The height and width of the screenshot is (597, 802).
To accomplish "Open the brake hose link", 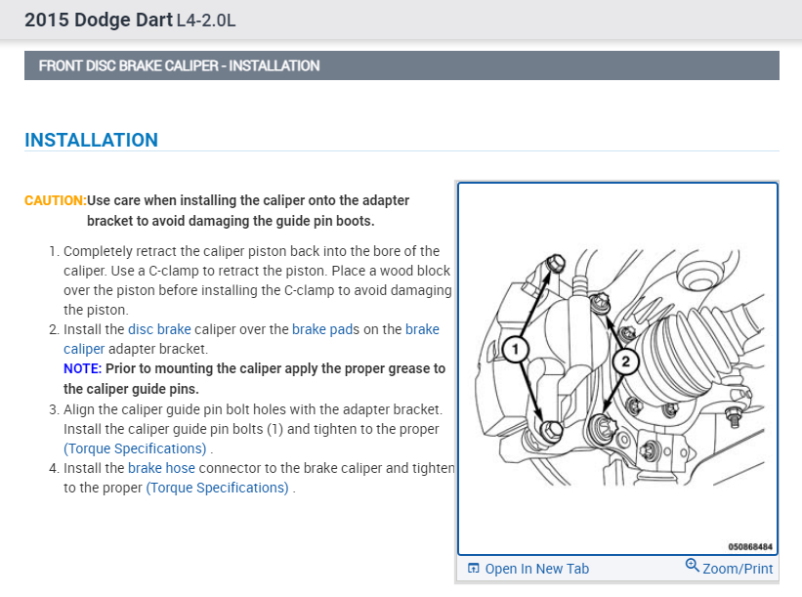I will tap(161, 468).
